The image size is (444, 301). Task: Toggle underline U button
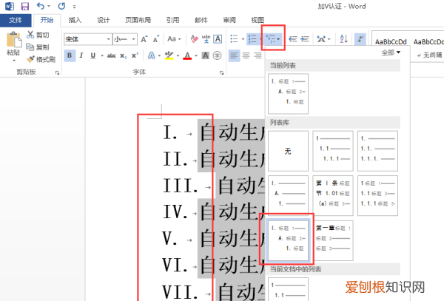click(93, 55)
